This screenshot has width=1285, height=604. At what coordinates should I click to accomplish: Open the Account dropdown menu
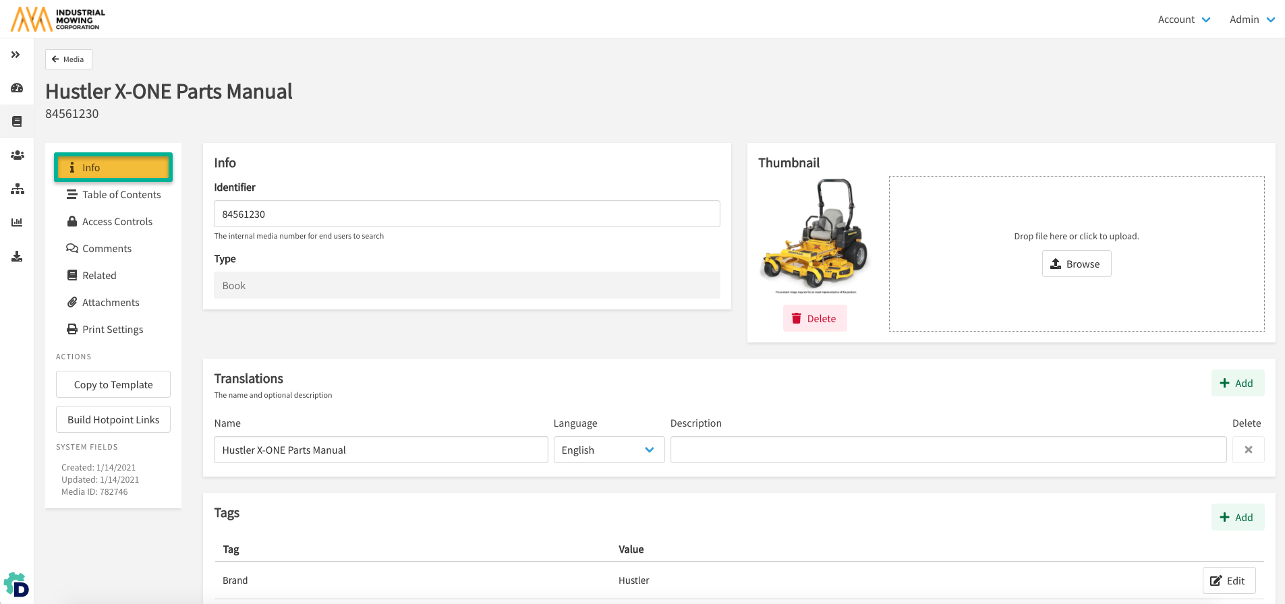pyautogui.click(x=1184, y=20)
